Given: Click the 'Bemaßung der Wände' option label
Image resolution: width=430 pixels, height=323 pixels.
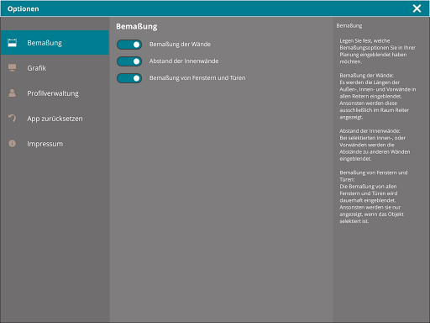Looking at the screenshot, I should pyautogui.click(x=180, y=45).
